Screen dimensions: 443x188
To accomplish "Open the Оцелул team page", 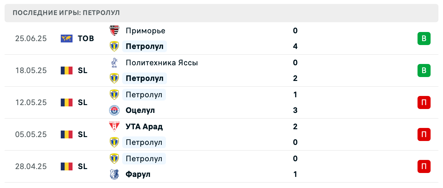I will coord(140,110).
